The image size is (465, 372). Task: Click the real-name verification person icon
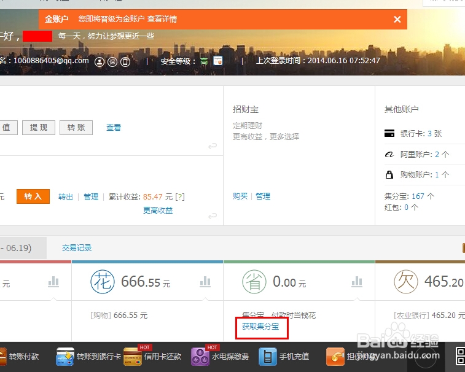pos(100,62)
